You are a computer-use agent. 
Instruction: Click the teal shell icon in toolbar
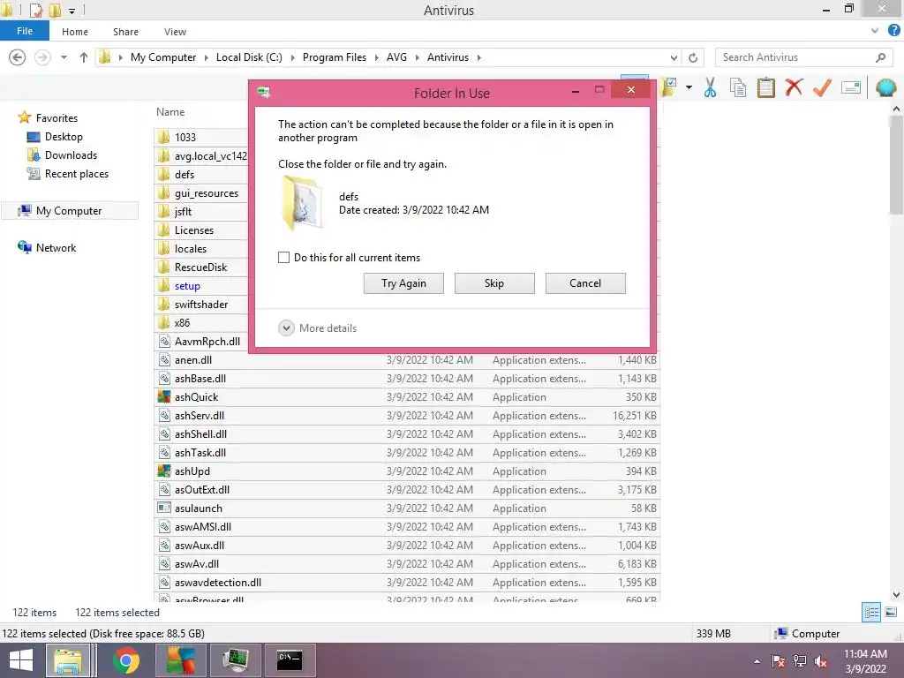point(885,87)
